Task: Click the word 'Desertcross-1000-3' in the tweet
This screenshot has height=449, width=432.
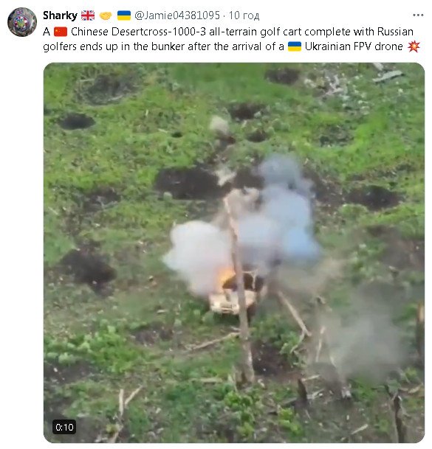Action: coord(159,32)
